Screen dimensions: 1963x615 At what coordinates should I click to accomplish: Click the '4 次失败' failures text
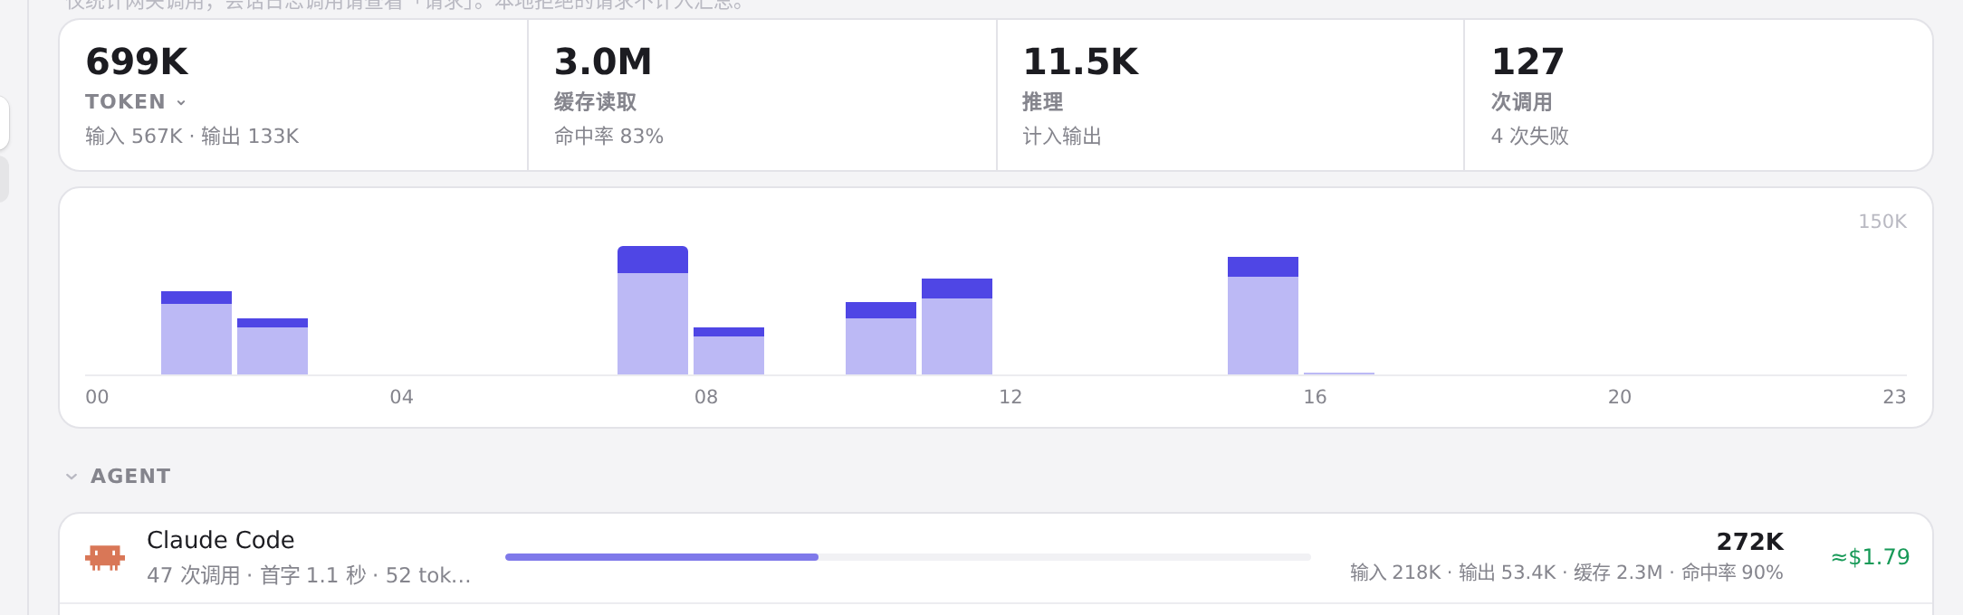(x=1530, y=136)
